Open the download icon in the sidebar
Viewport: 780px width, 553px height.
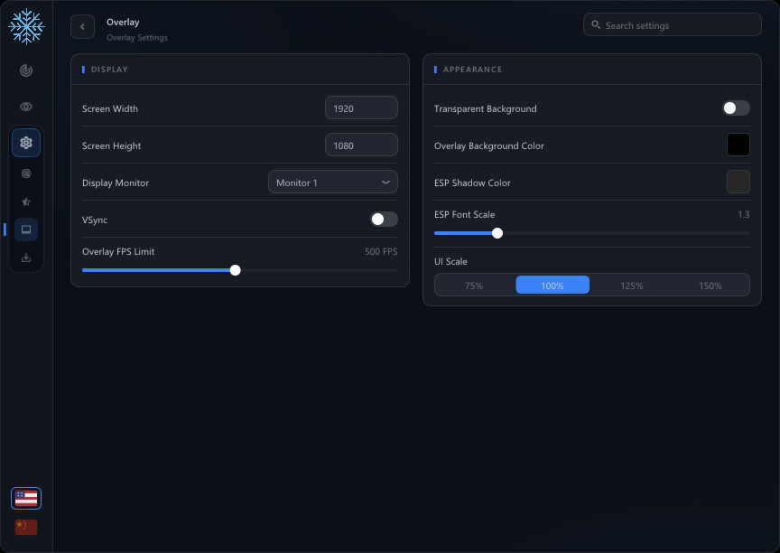click(x=26, y=258)
